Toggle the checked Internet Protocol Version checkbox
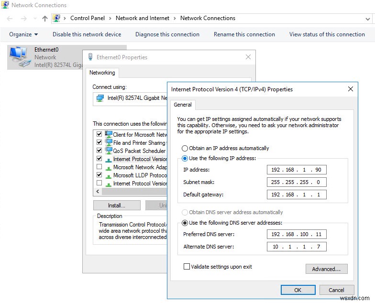This screenshot has width=375, height=303. coord(99,159)
